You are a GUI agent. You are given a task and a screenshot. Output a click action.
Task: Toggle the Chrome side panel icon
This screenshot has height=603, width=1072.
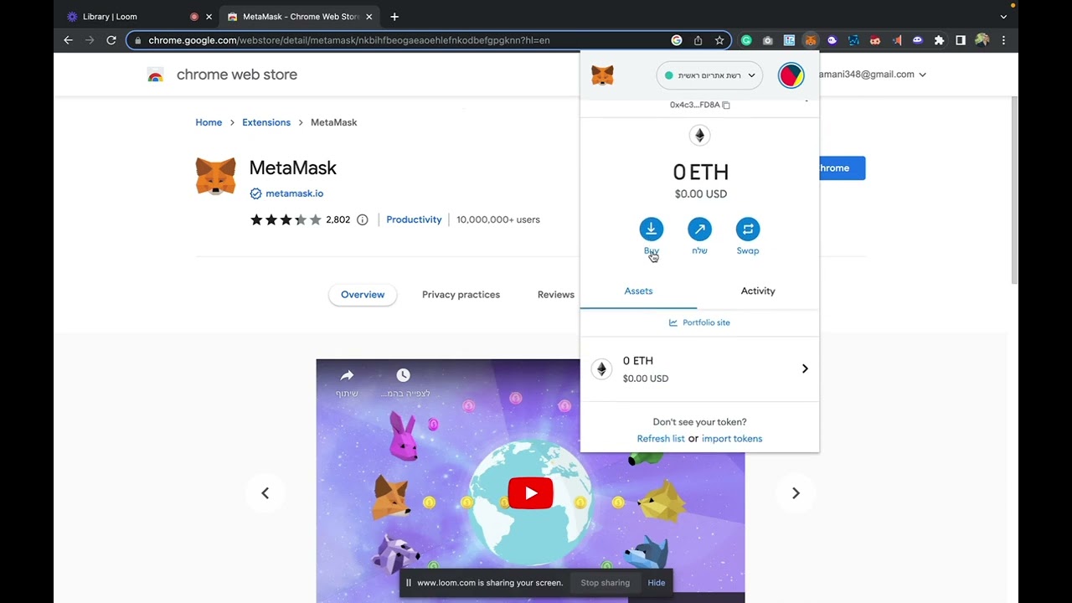point(961,40)
